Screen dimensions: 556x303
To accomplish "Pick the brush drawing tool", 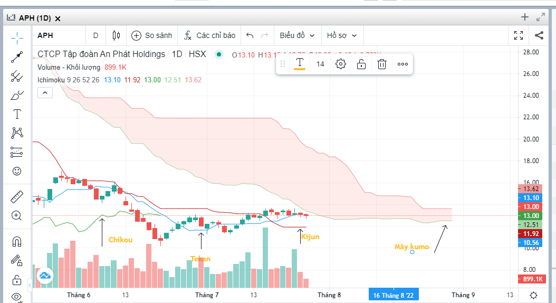I will point(17,96).
